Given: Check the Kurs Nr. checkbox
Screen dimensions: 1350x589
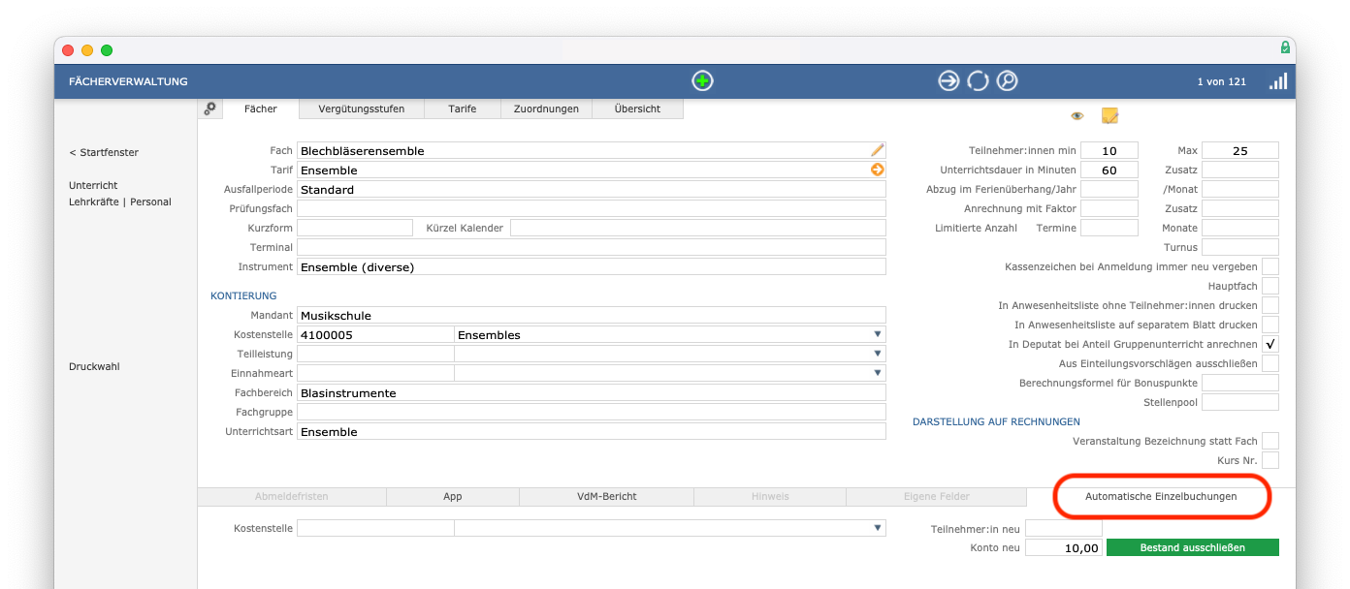Looking at the screenshot, I should 1270,460.
